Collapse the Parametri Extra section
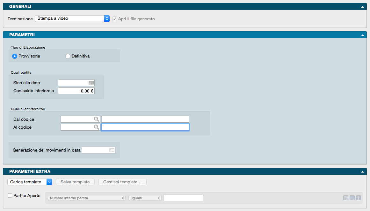The width and height of the screenshot is (370, 211). [362, 172]
